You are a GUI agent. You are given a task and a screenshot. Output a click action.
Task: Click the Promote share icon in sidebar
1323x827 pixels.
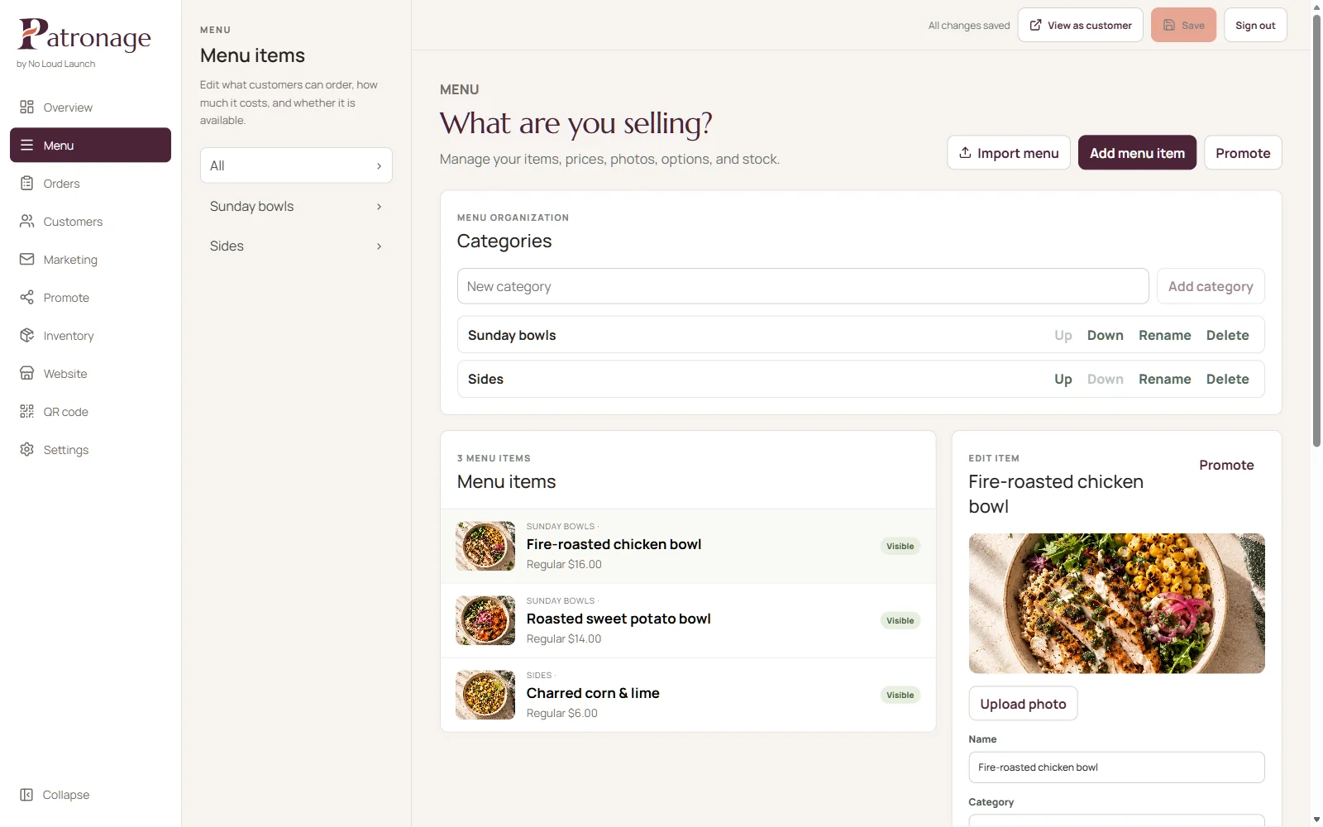point(26,298)
